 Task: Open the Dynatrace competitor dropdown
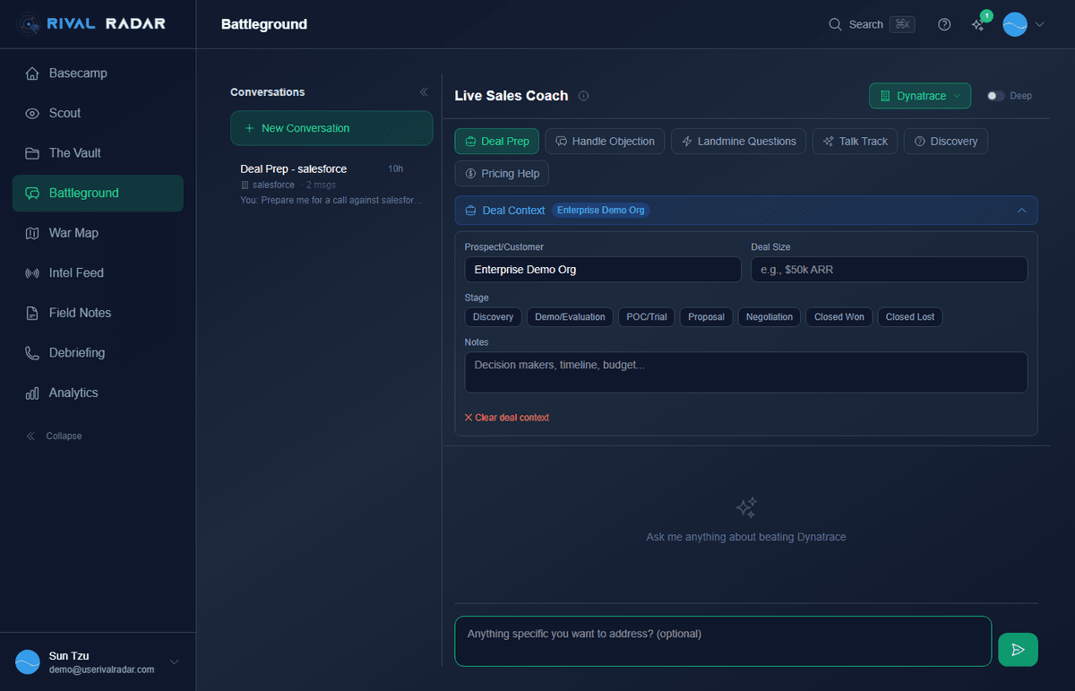point(919,95)
